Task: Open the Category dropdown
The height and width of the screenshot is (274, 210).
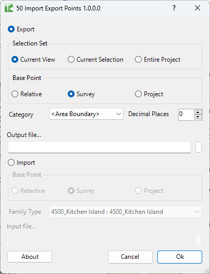Action: click(86, 114)
